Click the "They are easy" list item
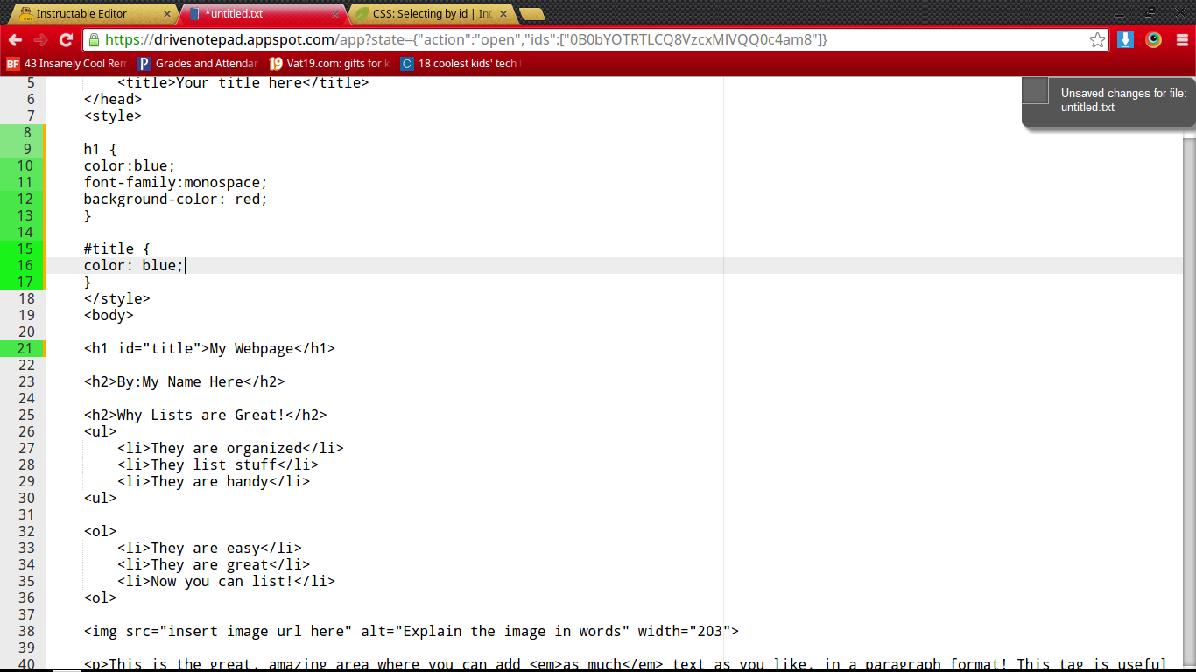 (210, 549)
